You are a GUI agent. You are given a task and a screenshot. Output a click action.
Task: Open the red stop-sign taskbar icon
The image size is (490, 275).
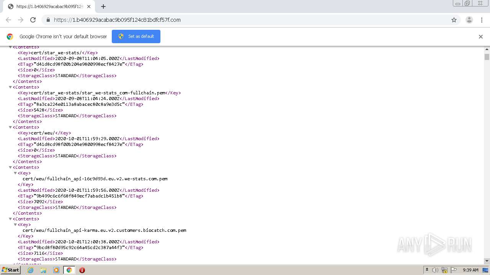pos(82,270)
